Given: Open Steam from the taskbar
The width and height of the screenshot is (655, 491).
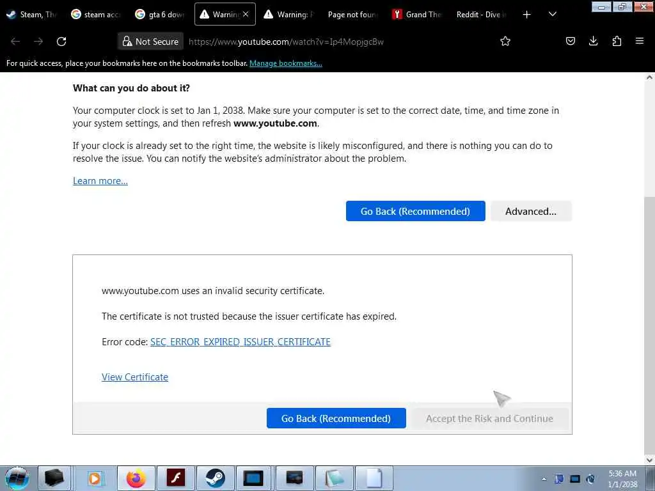Looking at the screenshot, I should click(x=216, y=478).
